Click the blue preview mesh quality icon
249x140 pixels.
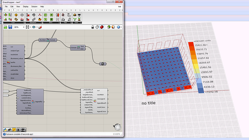coord(118,27)
